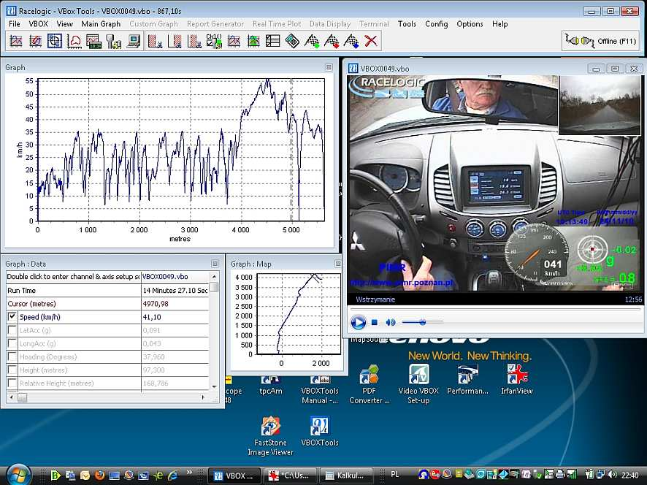Mute the video player sound

click(391, 322)
